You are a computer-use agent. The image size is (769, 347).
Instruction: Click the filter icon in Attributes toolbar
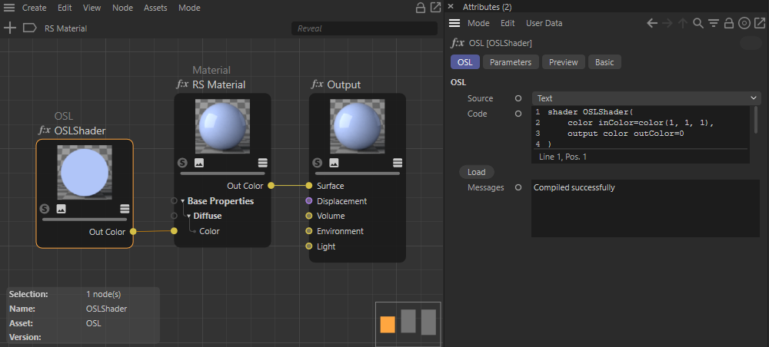pos(714,23)
